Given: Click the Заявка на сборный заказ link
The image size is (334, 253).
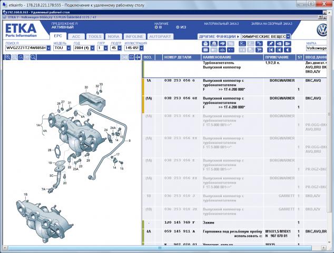Looking at the screenshot, I should click(x=272, y=24).
